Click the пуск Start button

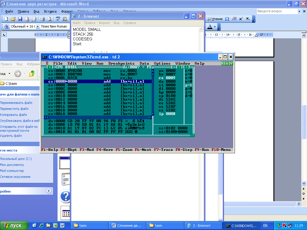point(14,226)
